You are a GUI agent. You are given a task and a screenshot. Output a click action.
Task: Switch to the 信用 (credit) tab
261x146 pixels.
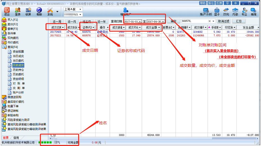click(x=16, y=138)
